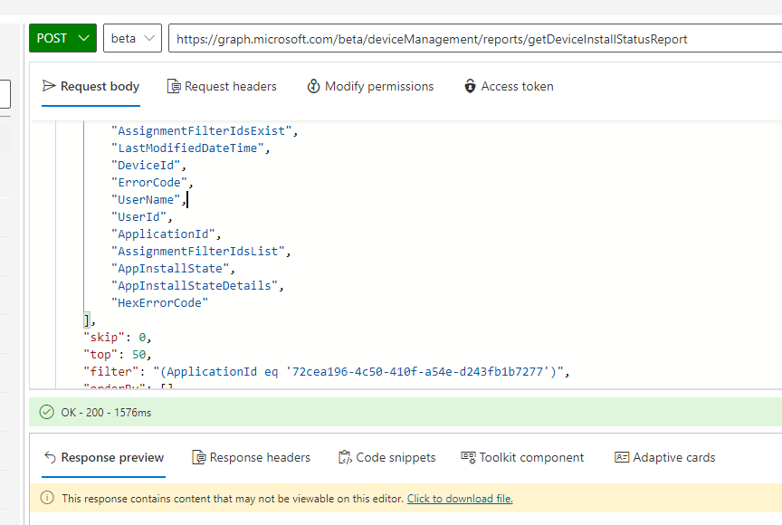This screenshot has height=525, width=782.
Task: Open the POST HTTP method dropdown
Action: (62, 38)
